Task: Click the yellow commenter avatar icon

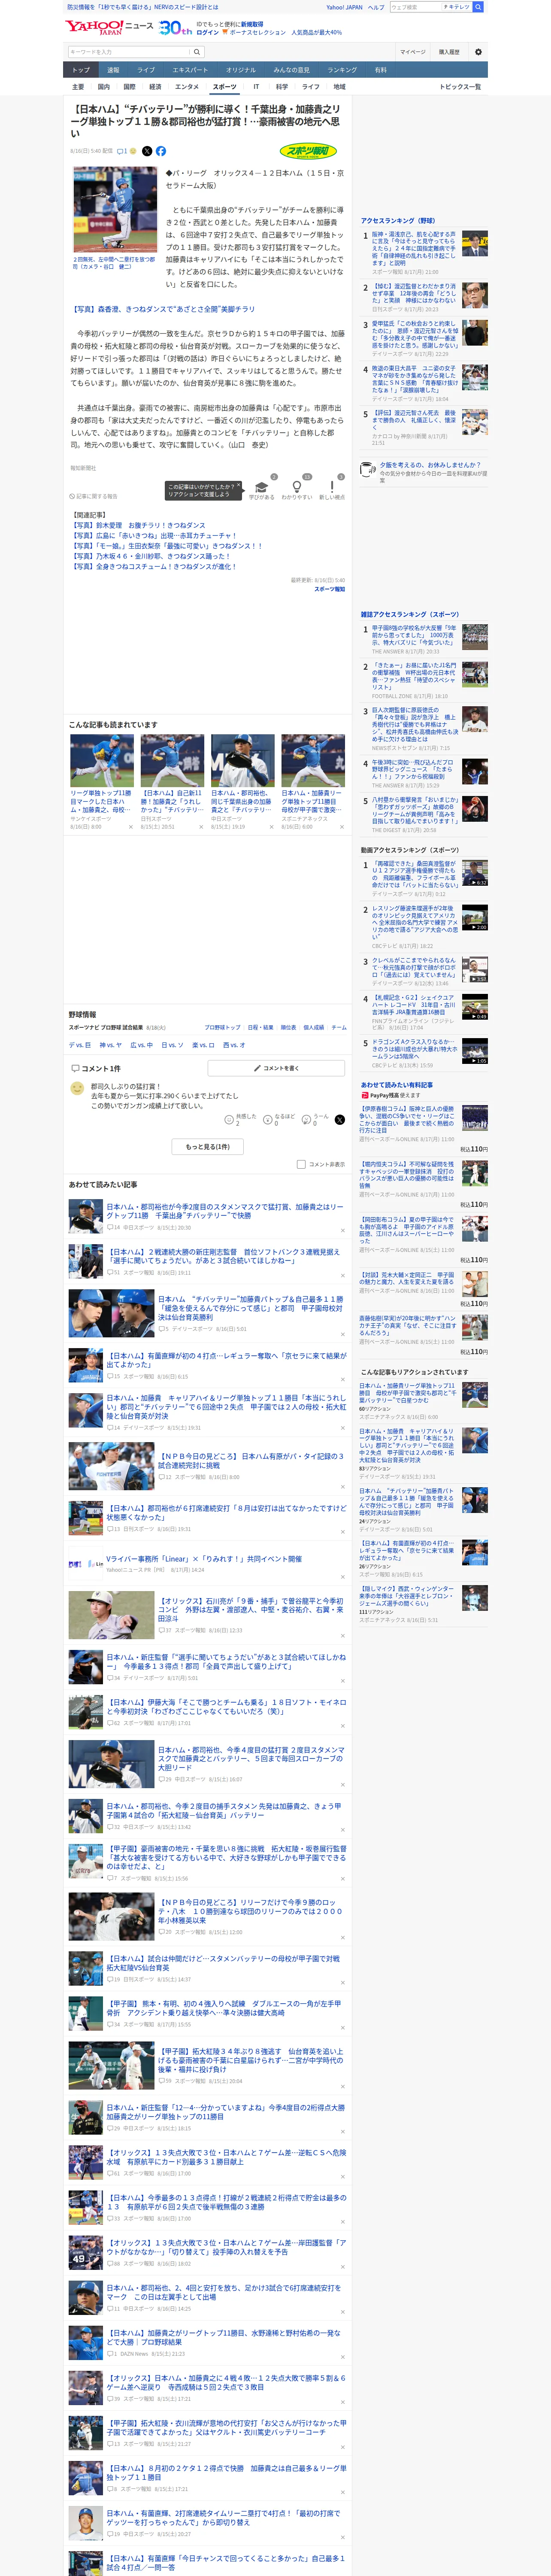Action: 77,1088
